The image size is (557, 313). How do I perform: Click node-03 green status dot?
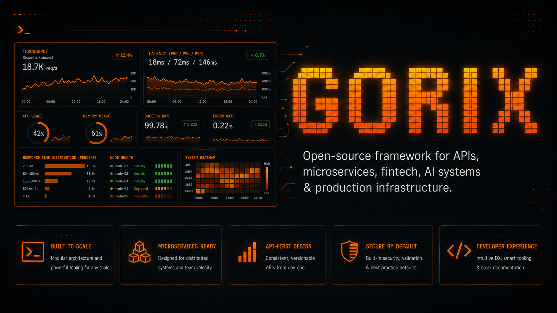pos(112,181)
